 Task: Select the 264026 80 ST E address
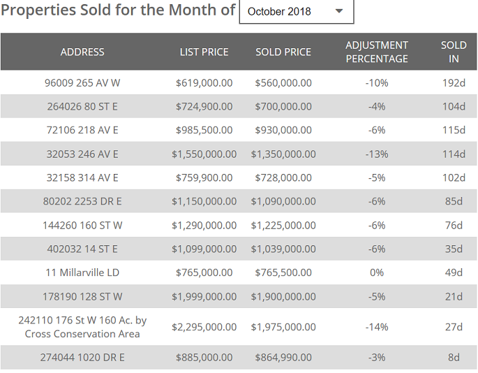point(82,106)
